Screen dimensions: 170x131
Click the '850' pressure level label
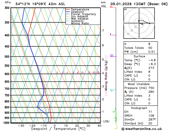point(8,107)
